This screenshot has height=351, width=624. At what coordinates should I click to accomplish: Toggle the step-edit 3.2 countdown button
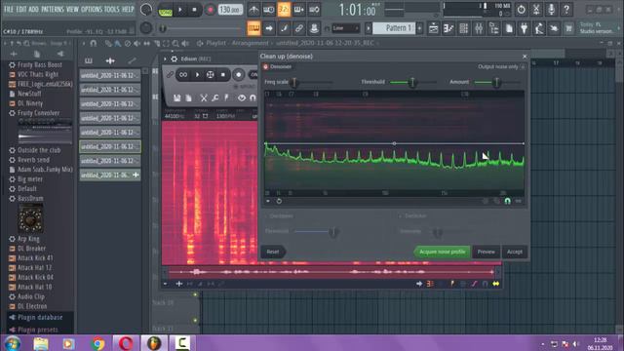[x=284, y=9]
